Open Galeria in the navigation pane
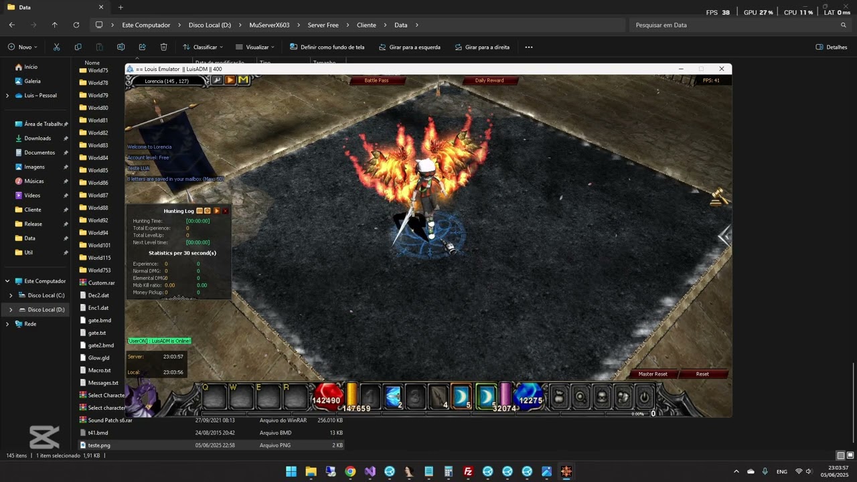The width and height of the screenshot is (857, 482). [x=32, y=81]
